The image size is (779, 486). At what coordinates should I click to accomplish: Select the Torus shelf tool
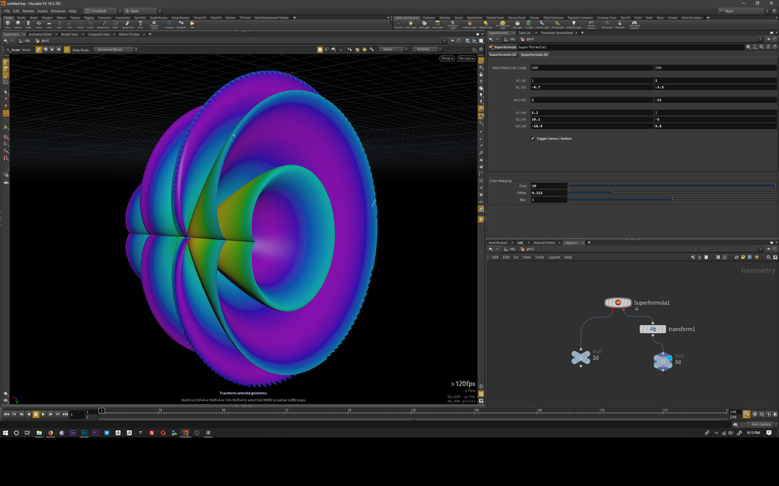39,24
